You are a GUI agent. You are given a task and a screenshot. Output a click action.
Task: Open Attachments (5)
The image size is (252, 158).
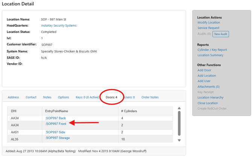pyautogui.click(x=208, y=87)
